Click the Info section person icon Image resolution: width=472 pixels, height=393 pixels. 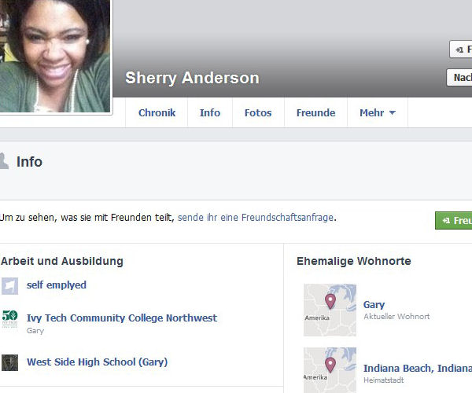tap(4, 161)
